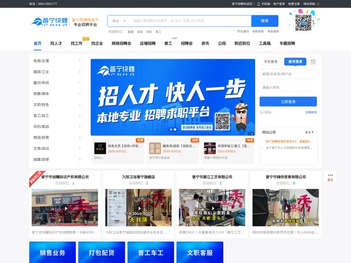
Task: Click the 注册账号 link
Action: coord(311,113)
